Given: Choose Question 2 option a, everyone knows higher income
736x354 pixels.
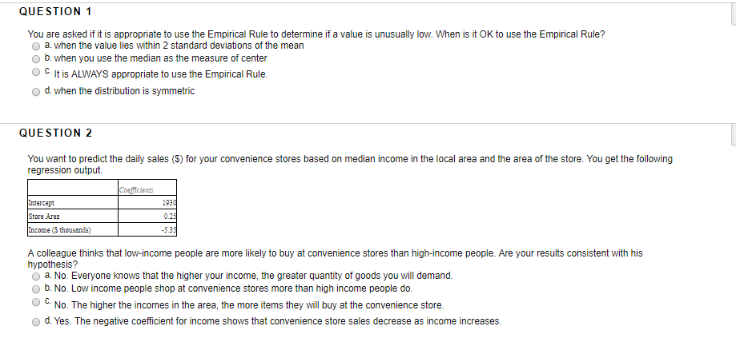Looking at the screenshot, I should point(36,276).
